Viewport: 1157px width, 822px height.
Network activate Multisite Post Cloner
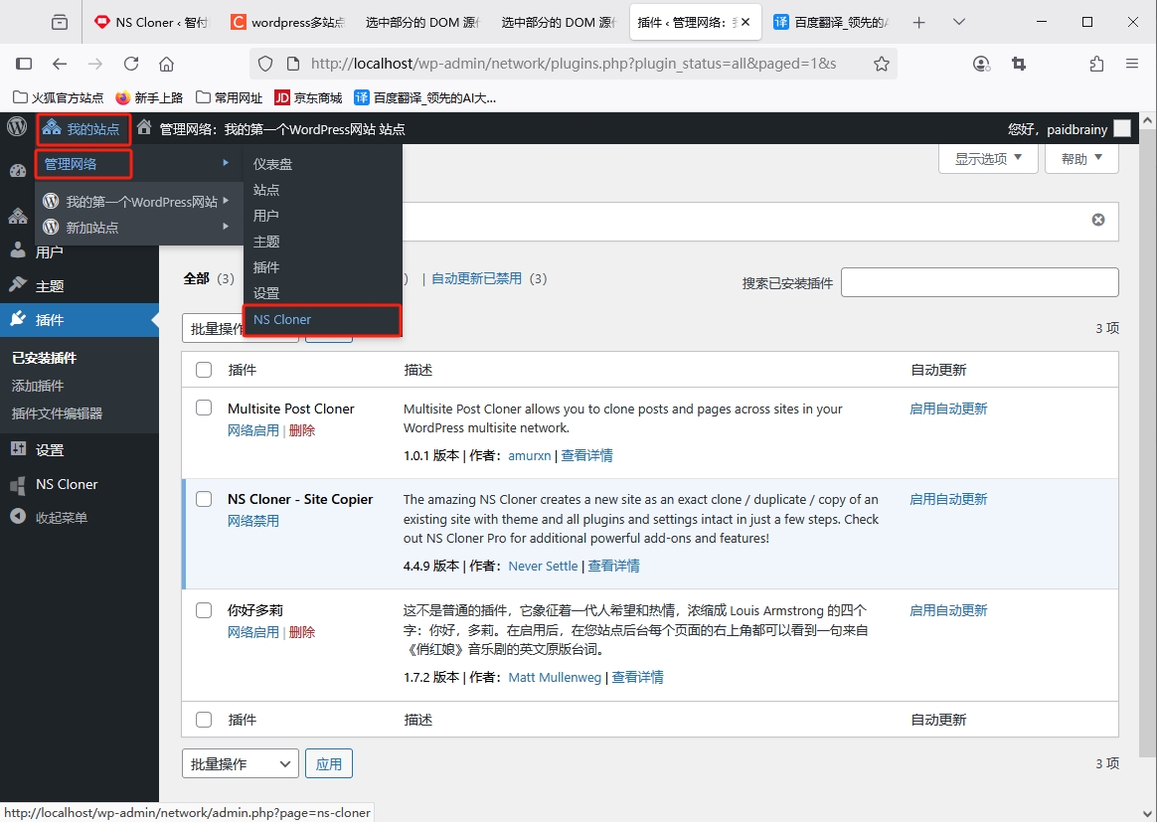253,430
